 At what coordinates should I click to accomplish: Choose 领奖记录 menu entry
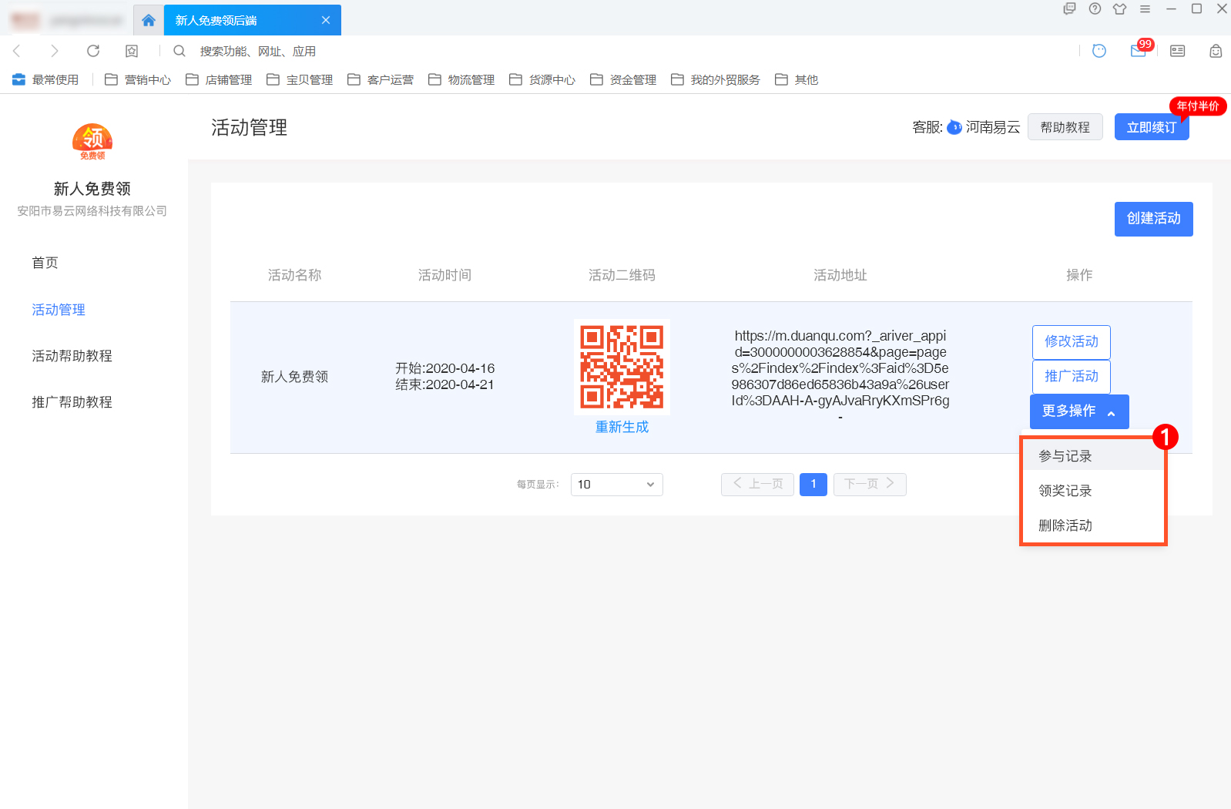coord(1065,491)
